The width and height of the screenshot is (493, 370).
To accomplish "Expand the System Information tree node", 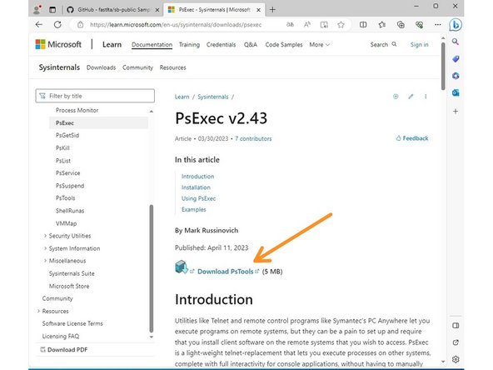I will point(45,248).
